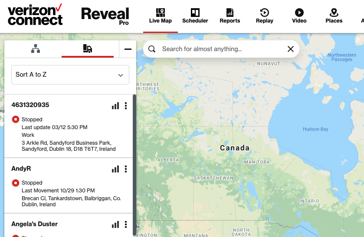Open the Scheduler tab
The image size is (364, 237).
[195, 16]
